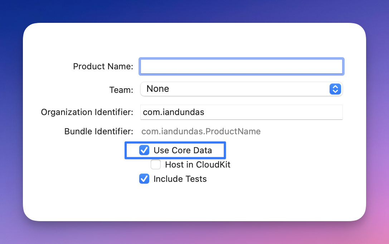Click the 'Include Tests' label text
389x244 pixels.
tap(180, 179)
